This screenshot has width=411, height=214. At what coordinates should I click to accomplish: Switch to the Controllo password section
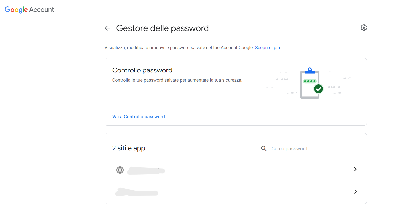tap(139, 116)
